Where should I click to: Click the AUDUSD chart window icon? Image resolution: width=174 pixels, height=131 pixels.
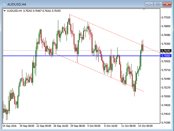(x=4, y=4)
